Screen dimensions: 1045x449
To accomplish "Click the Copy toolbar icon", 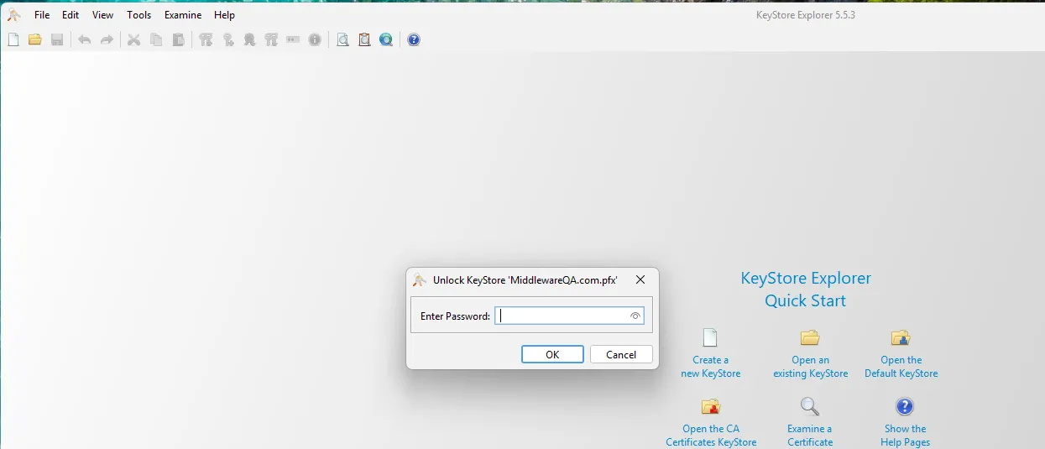I will tap(156, 39).
